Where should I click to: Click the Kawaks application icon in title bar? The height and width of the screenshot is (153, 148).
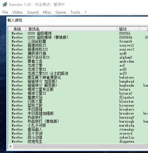point(5,4)
